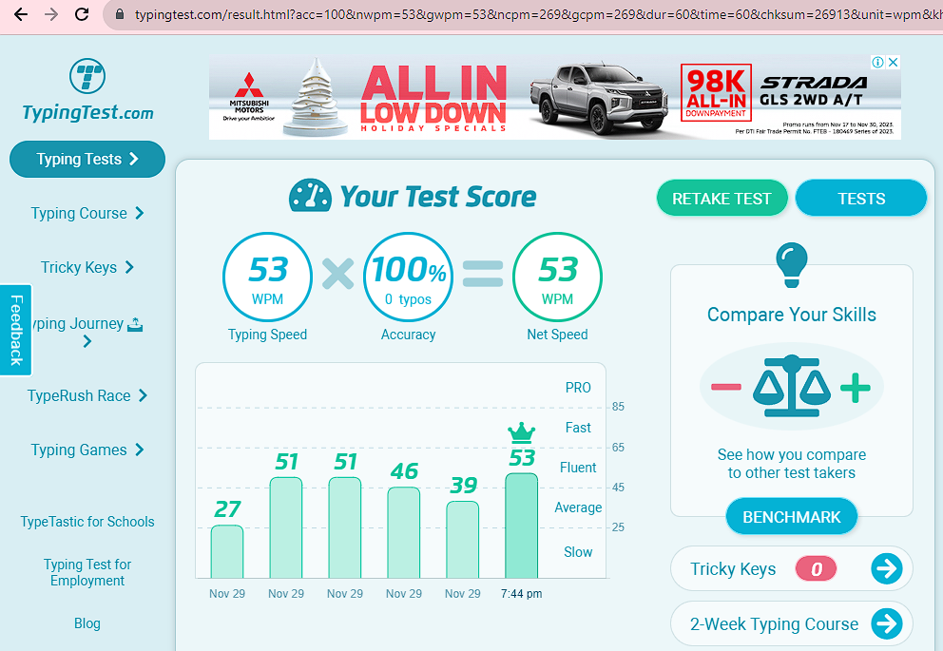This screenshot has height=651, width=943.
Task: Click the speedometer icon beside Your Test Score
Action: click(x=310, y=196)
